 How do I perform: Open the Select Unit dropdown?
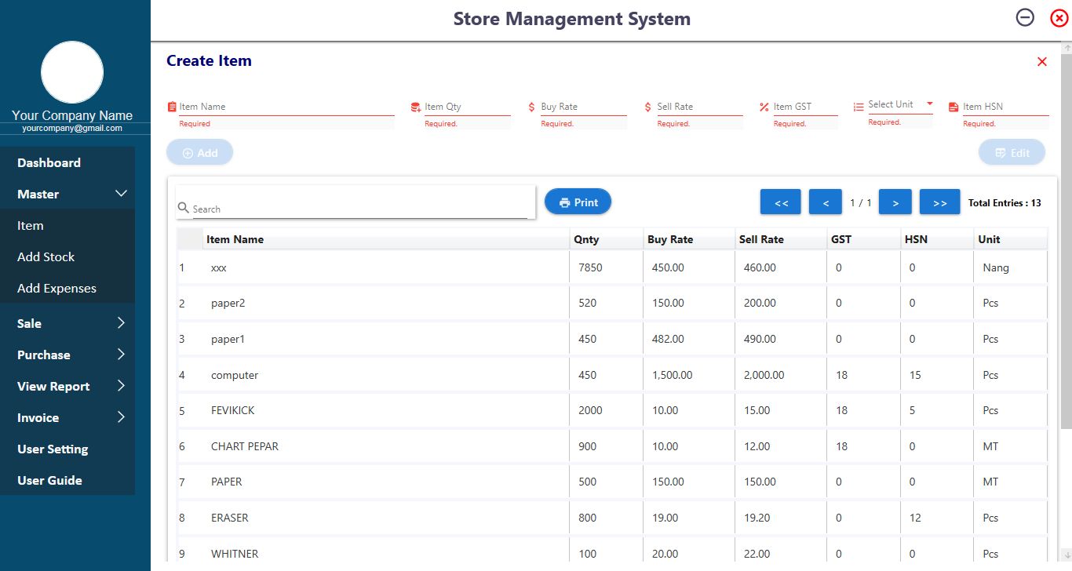coord(899,104)
